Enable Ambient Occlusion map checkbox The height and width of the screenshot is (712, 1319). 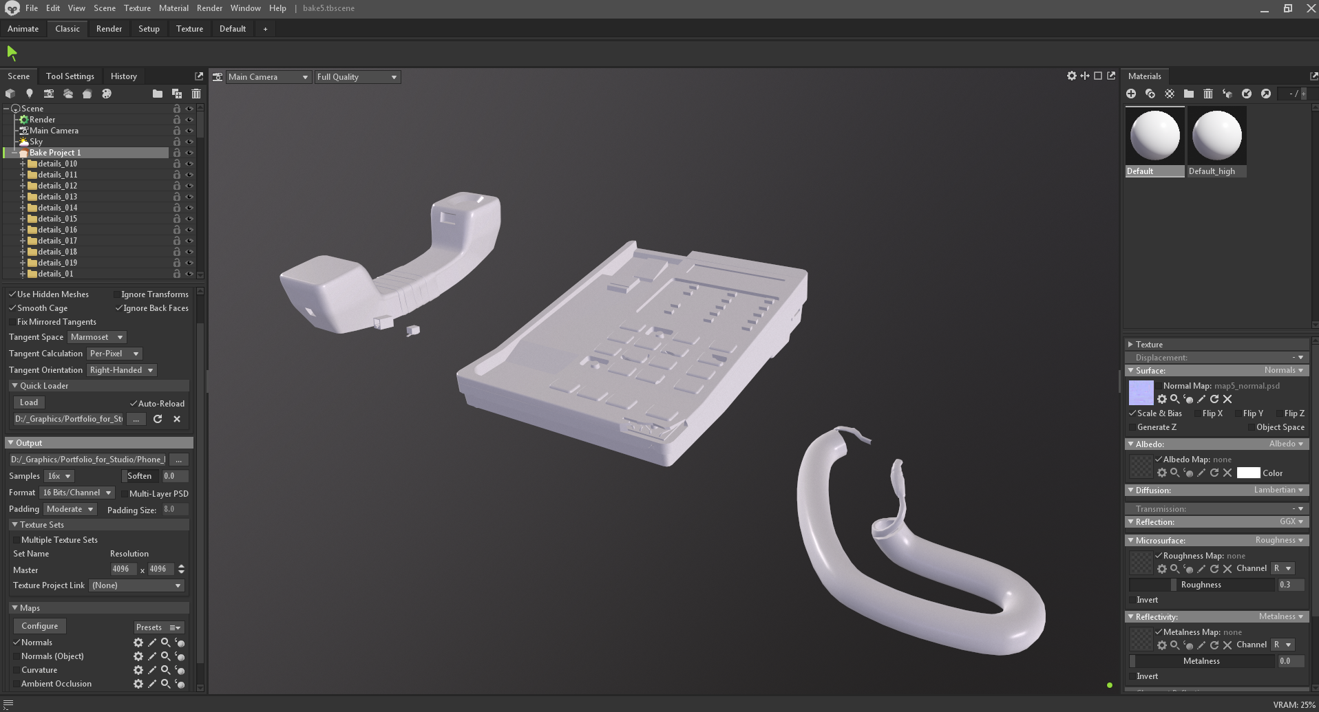(x=17, y=684)
